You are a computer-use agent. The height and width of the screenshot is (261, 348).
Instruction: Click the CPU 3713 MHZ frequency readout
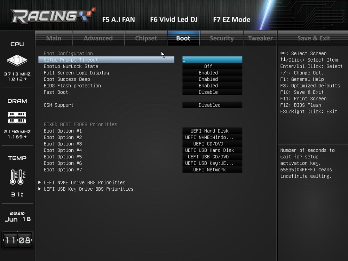[x=17, y=74]
